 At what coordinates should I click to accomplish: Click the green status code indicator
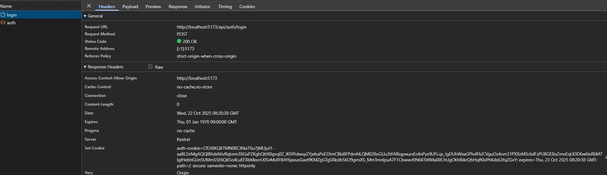[x=179, y=41]
